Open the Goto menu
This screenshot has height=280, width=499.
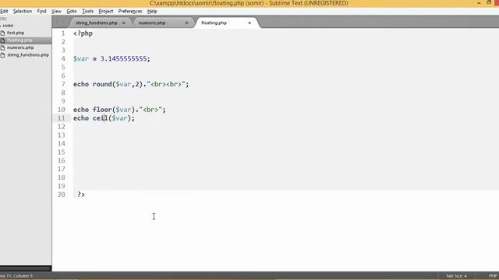[x=72, y=11]
